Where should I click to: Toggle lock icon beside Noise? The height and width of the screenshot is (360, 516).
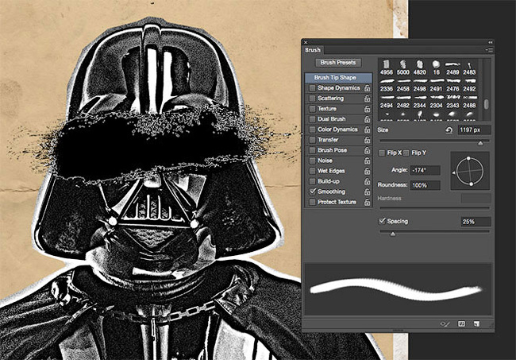click(x=368, y=161)
